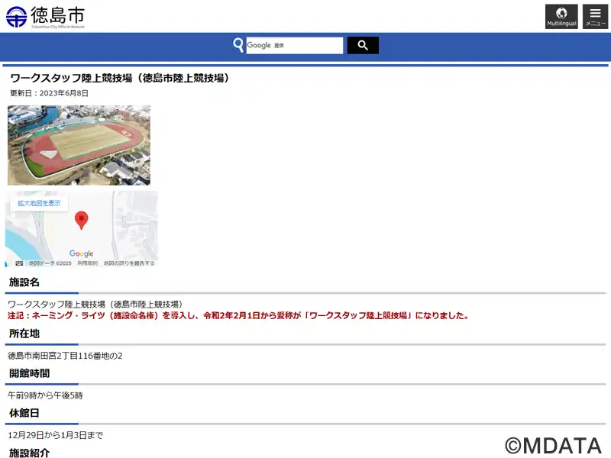Open the hamburger メニュー button
Image resolution: width=611 pixels, height=458 pixels.
(x=595, y=17)
